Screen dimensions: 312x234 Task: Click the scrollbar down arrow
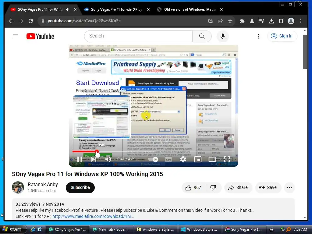click(305, 218)
